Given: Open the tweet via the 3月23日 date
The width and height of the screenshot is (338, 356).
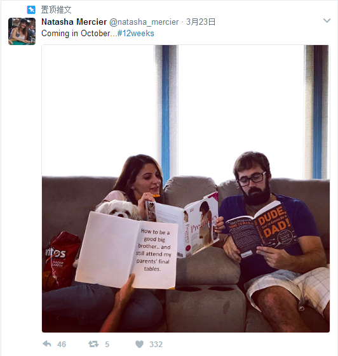Looking at the screenshot, I should [201, 22].
